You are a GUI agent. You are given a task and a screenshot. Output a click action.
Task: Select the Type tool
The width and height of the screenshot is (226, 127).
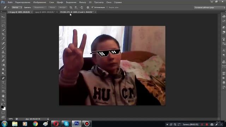[x=3, y=83]
